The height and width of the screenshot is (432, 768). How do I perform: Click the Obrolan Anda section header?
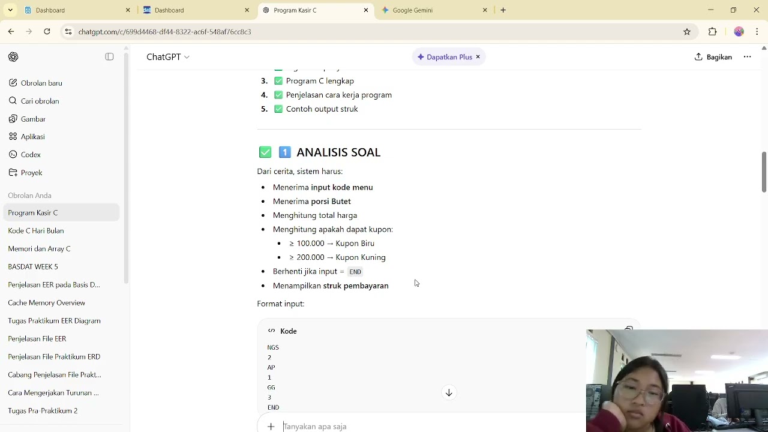pyautogui.click(x=29, y=196)
